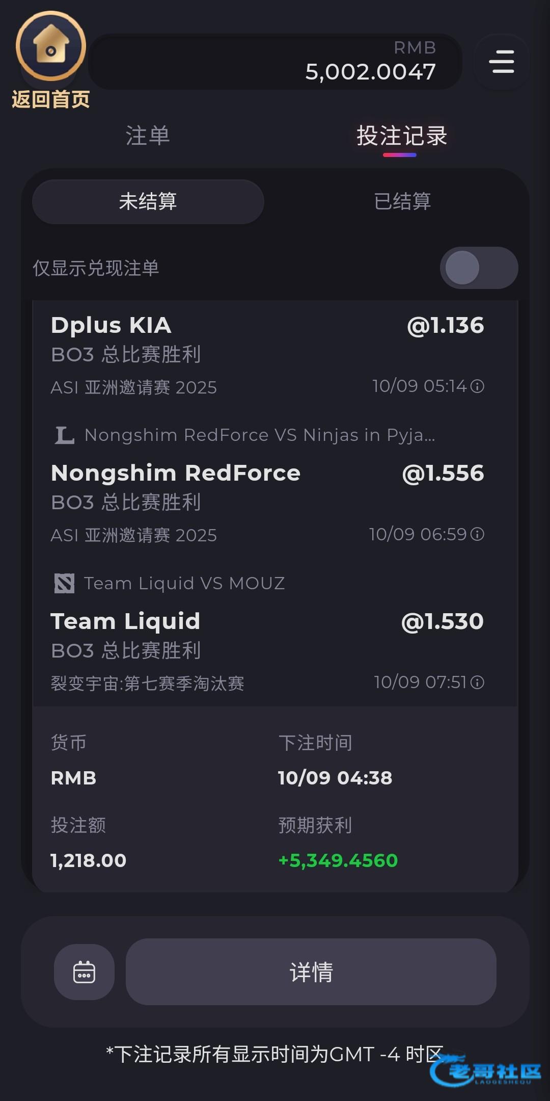Tap the League of Legends game icon
The height and width of the screenshot is (1101, 550).
(65, 435)
